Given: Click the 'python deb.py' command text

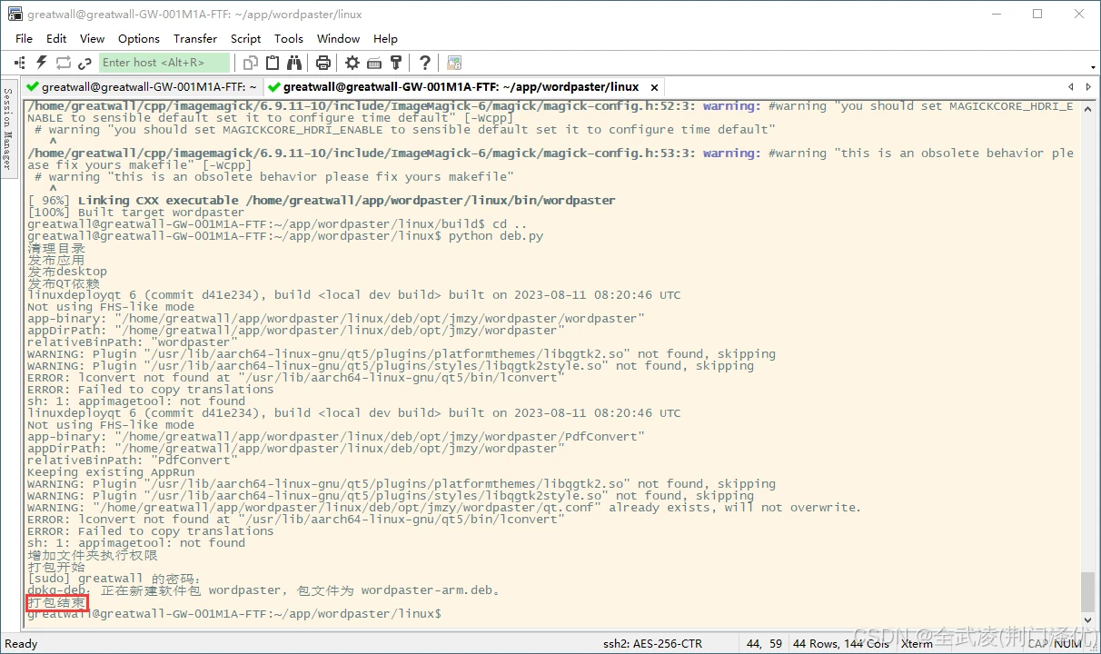Looking at the screenshot, I should pos(496,236).
